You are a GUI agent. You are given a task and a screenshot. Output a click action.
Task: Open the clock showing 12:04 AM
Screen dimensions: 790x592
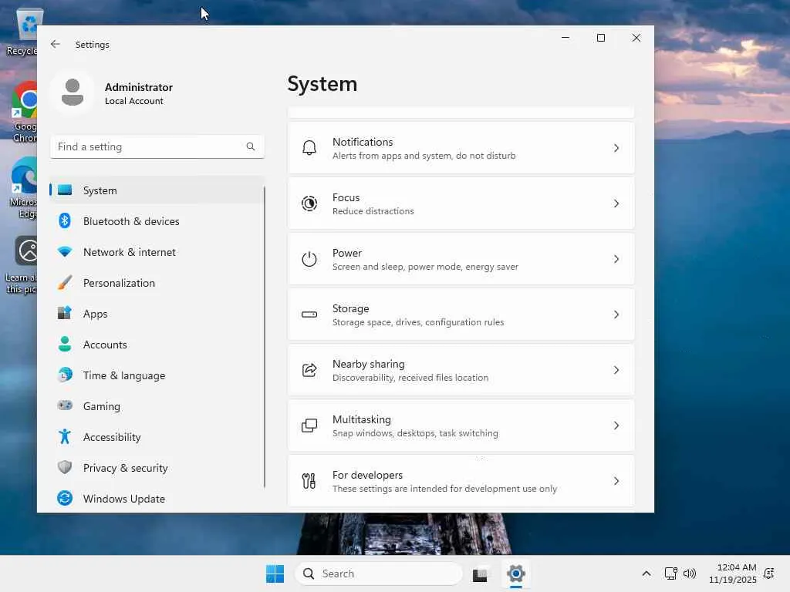pyautogui.click(x=733, y=573)
